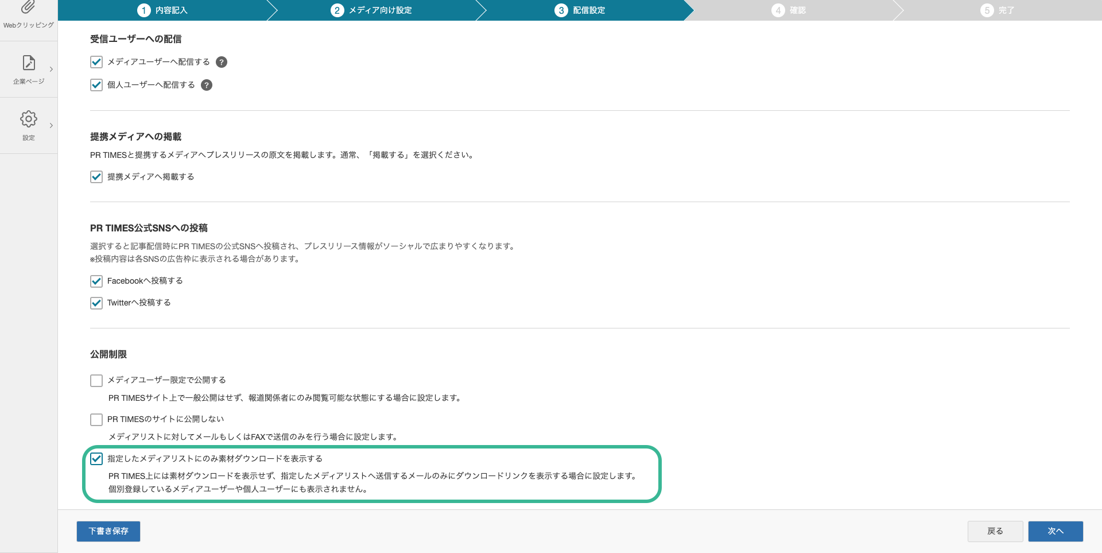Expand the 設定 sidebar chevron
The image size is (1102, 553).
[x=51, y=125]
